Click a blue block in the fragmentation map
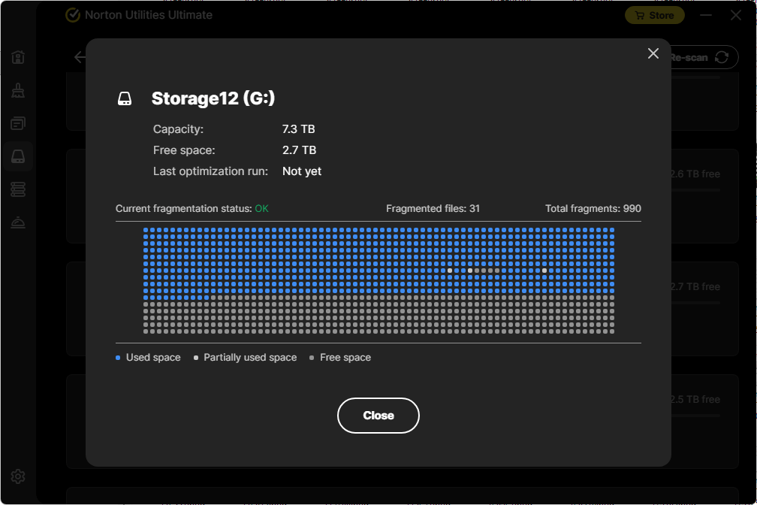 pos(300,248)
